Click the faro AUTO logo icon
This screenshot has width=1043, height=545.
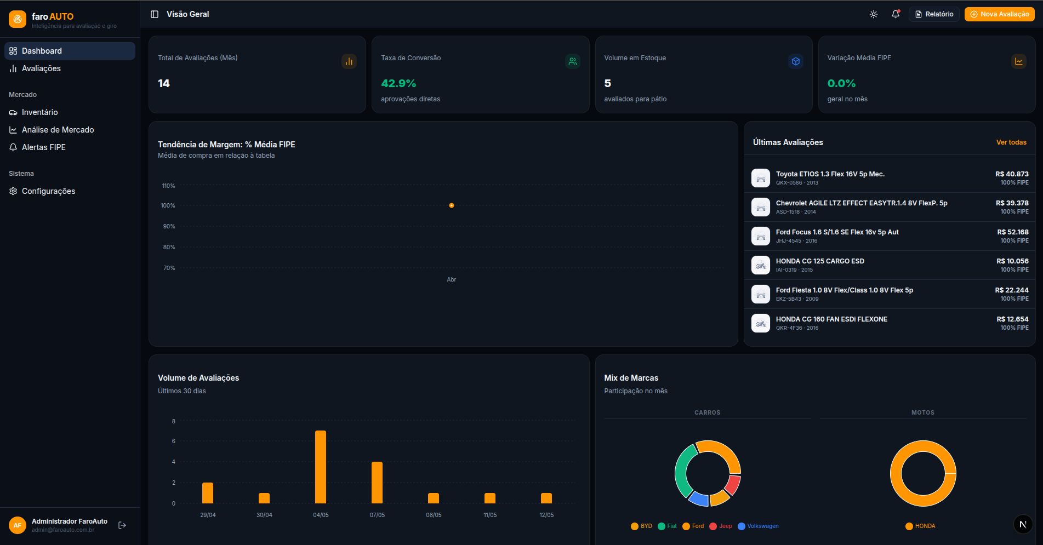(18, 19)
